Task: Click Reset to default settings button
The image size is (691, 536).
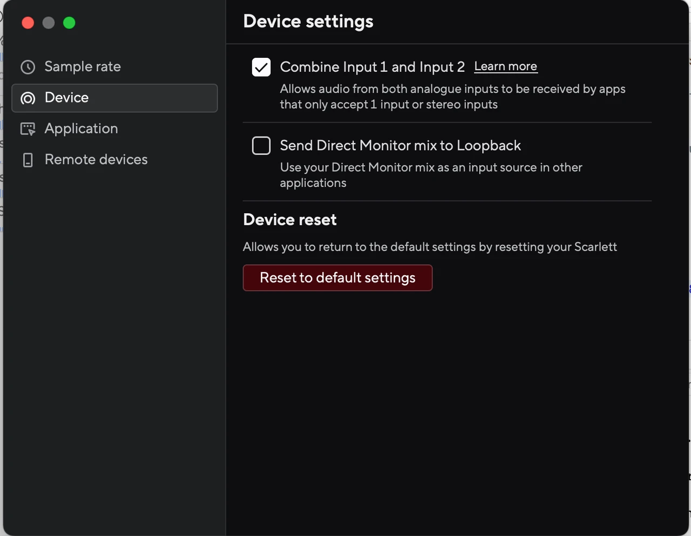Action: (x=337, y=277)
